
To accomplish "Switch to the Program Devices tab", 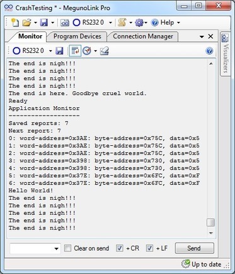I will [77, 36].
